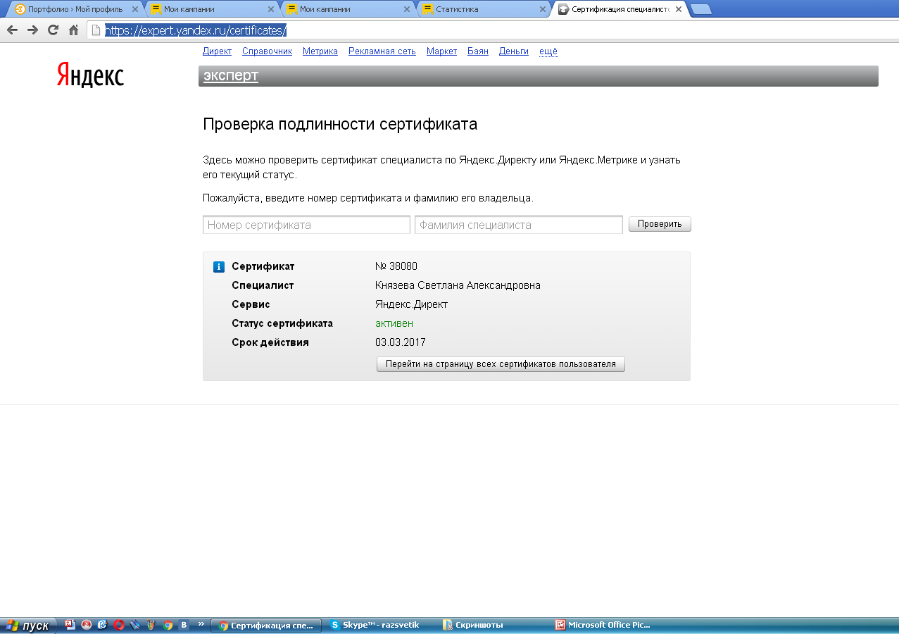This screenshot has height=634, width=899.
Task: Click the Срок действия label
Action: pyautogui.click(x=270, y=342)
